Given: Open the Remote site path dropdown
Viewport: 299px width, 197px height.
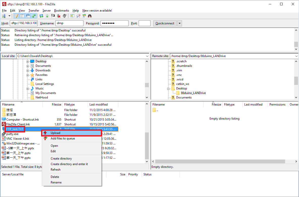Looking at the screenshot, I should tap(296, 56).
